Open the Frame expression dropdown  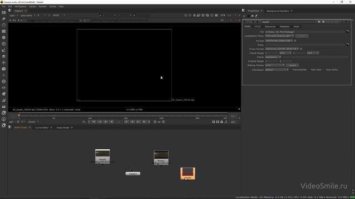click(x=273, y=57)
